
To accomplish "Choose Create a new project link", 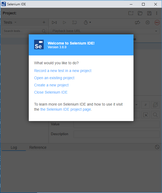I will tap(51, 85).
